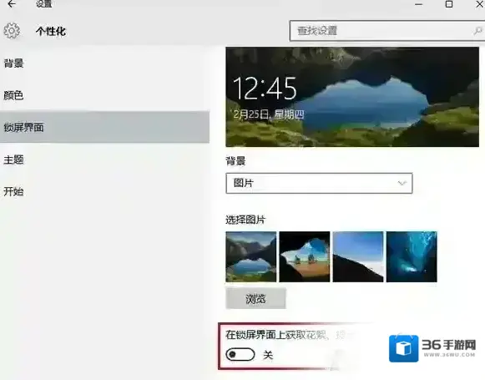Choose the mountain lake cave thumbnail
Screen dimensions: 485x380
(251, 256)
